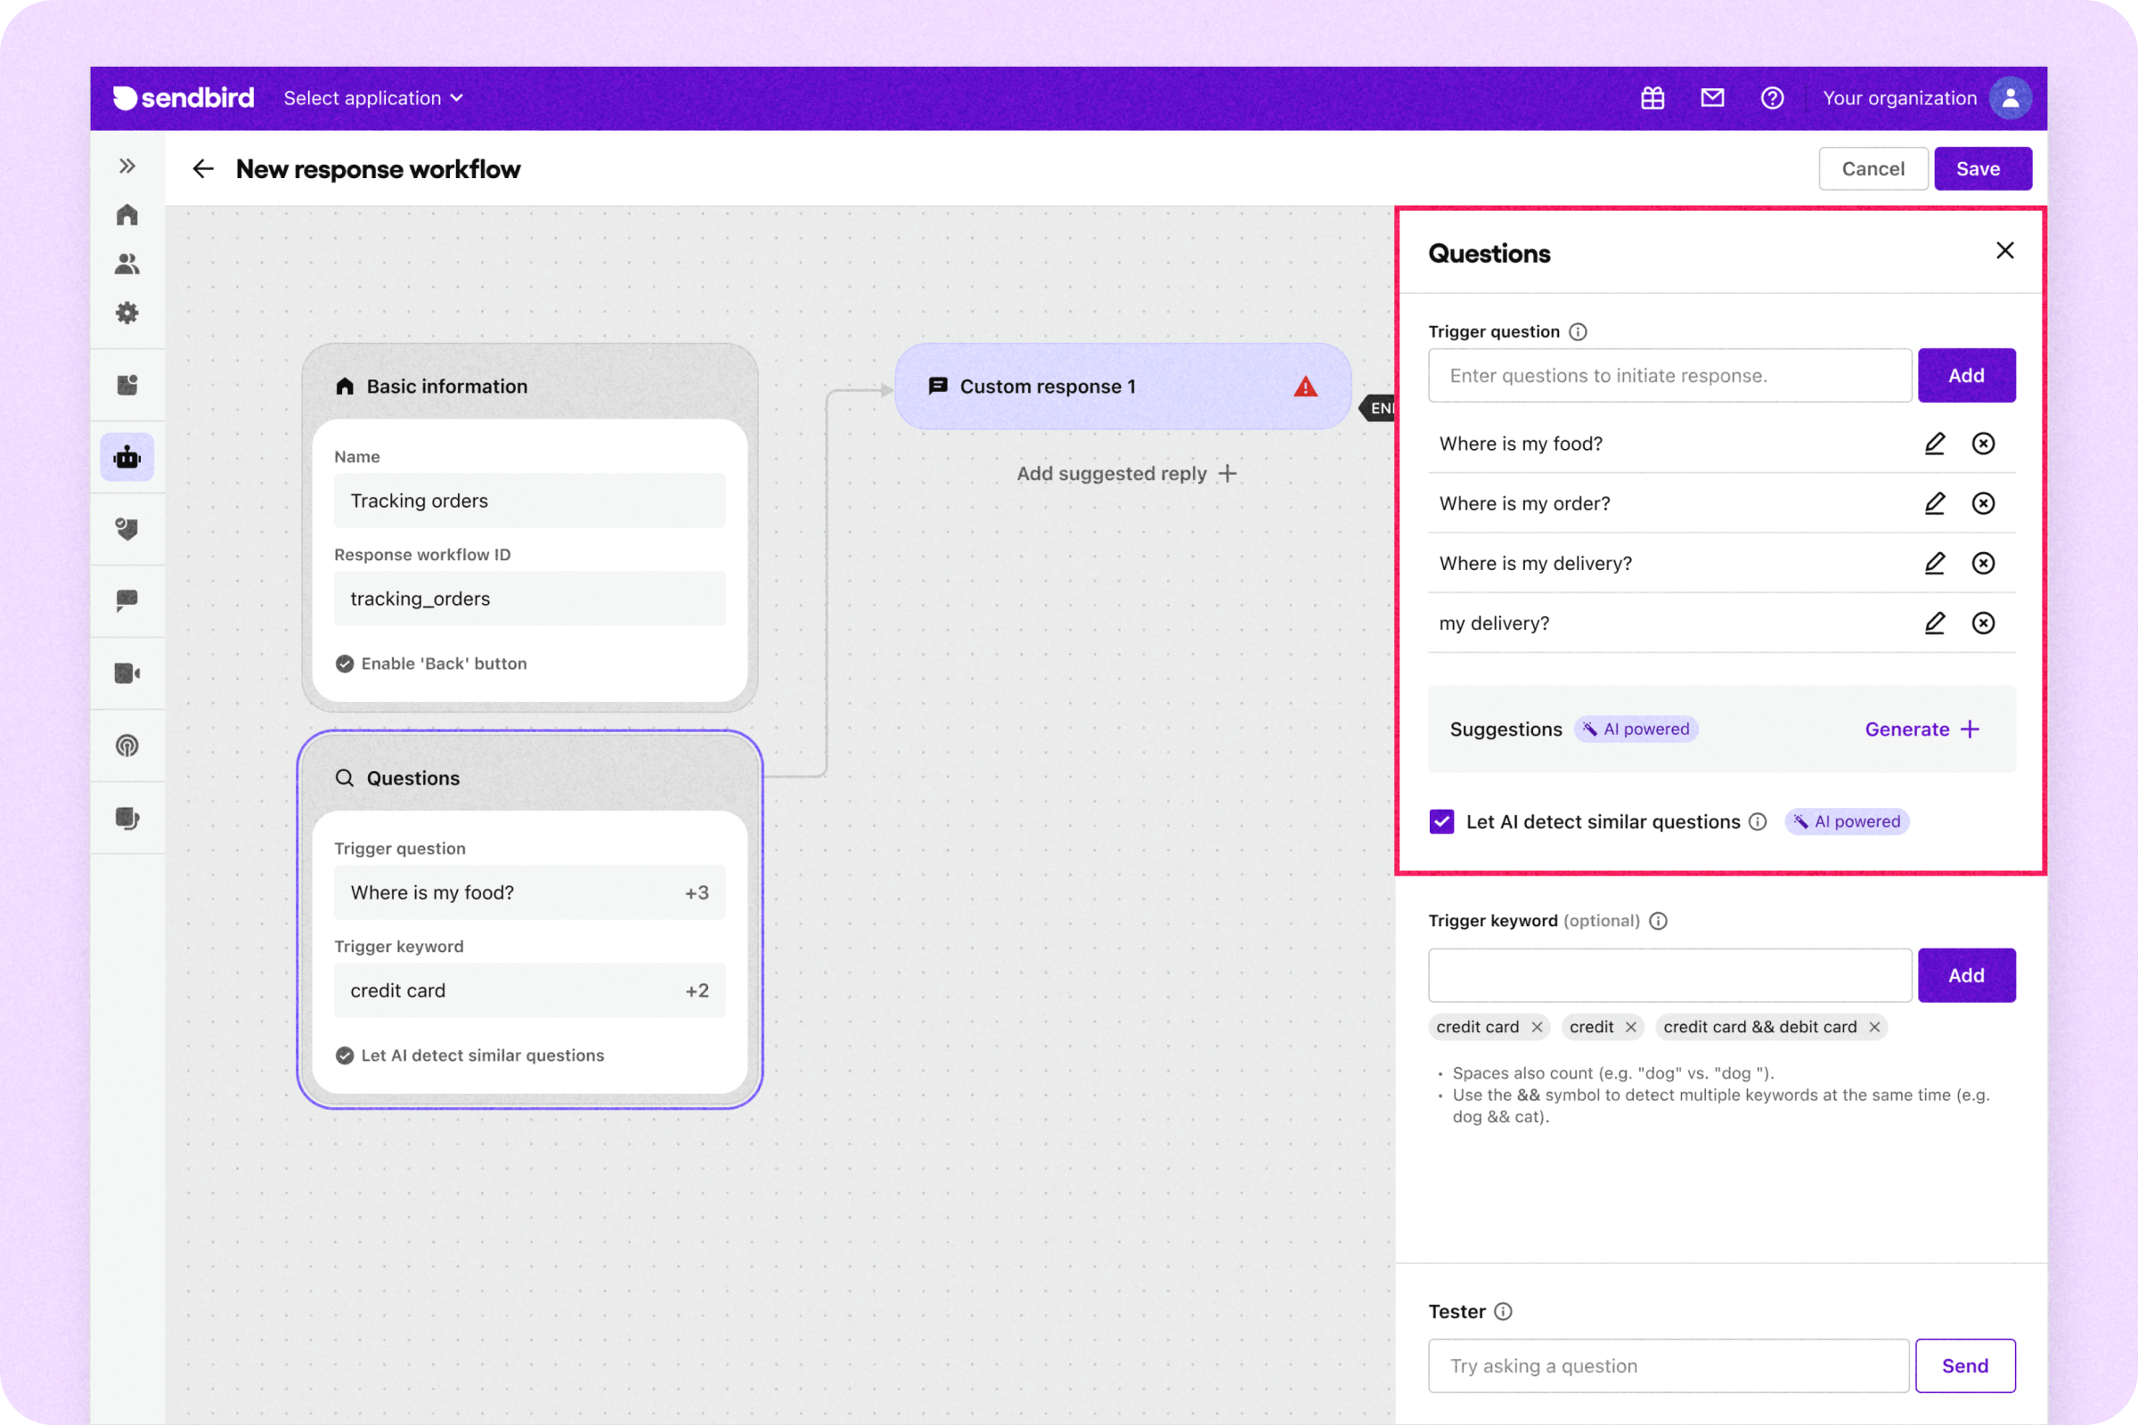The image size is (2138, 1425).
Task: Click the Custom response 1 node
Action: point(1048,386)
